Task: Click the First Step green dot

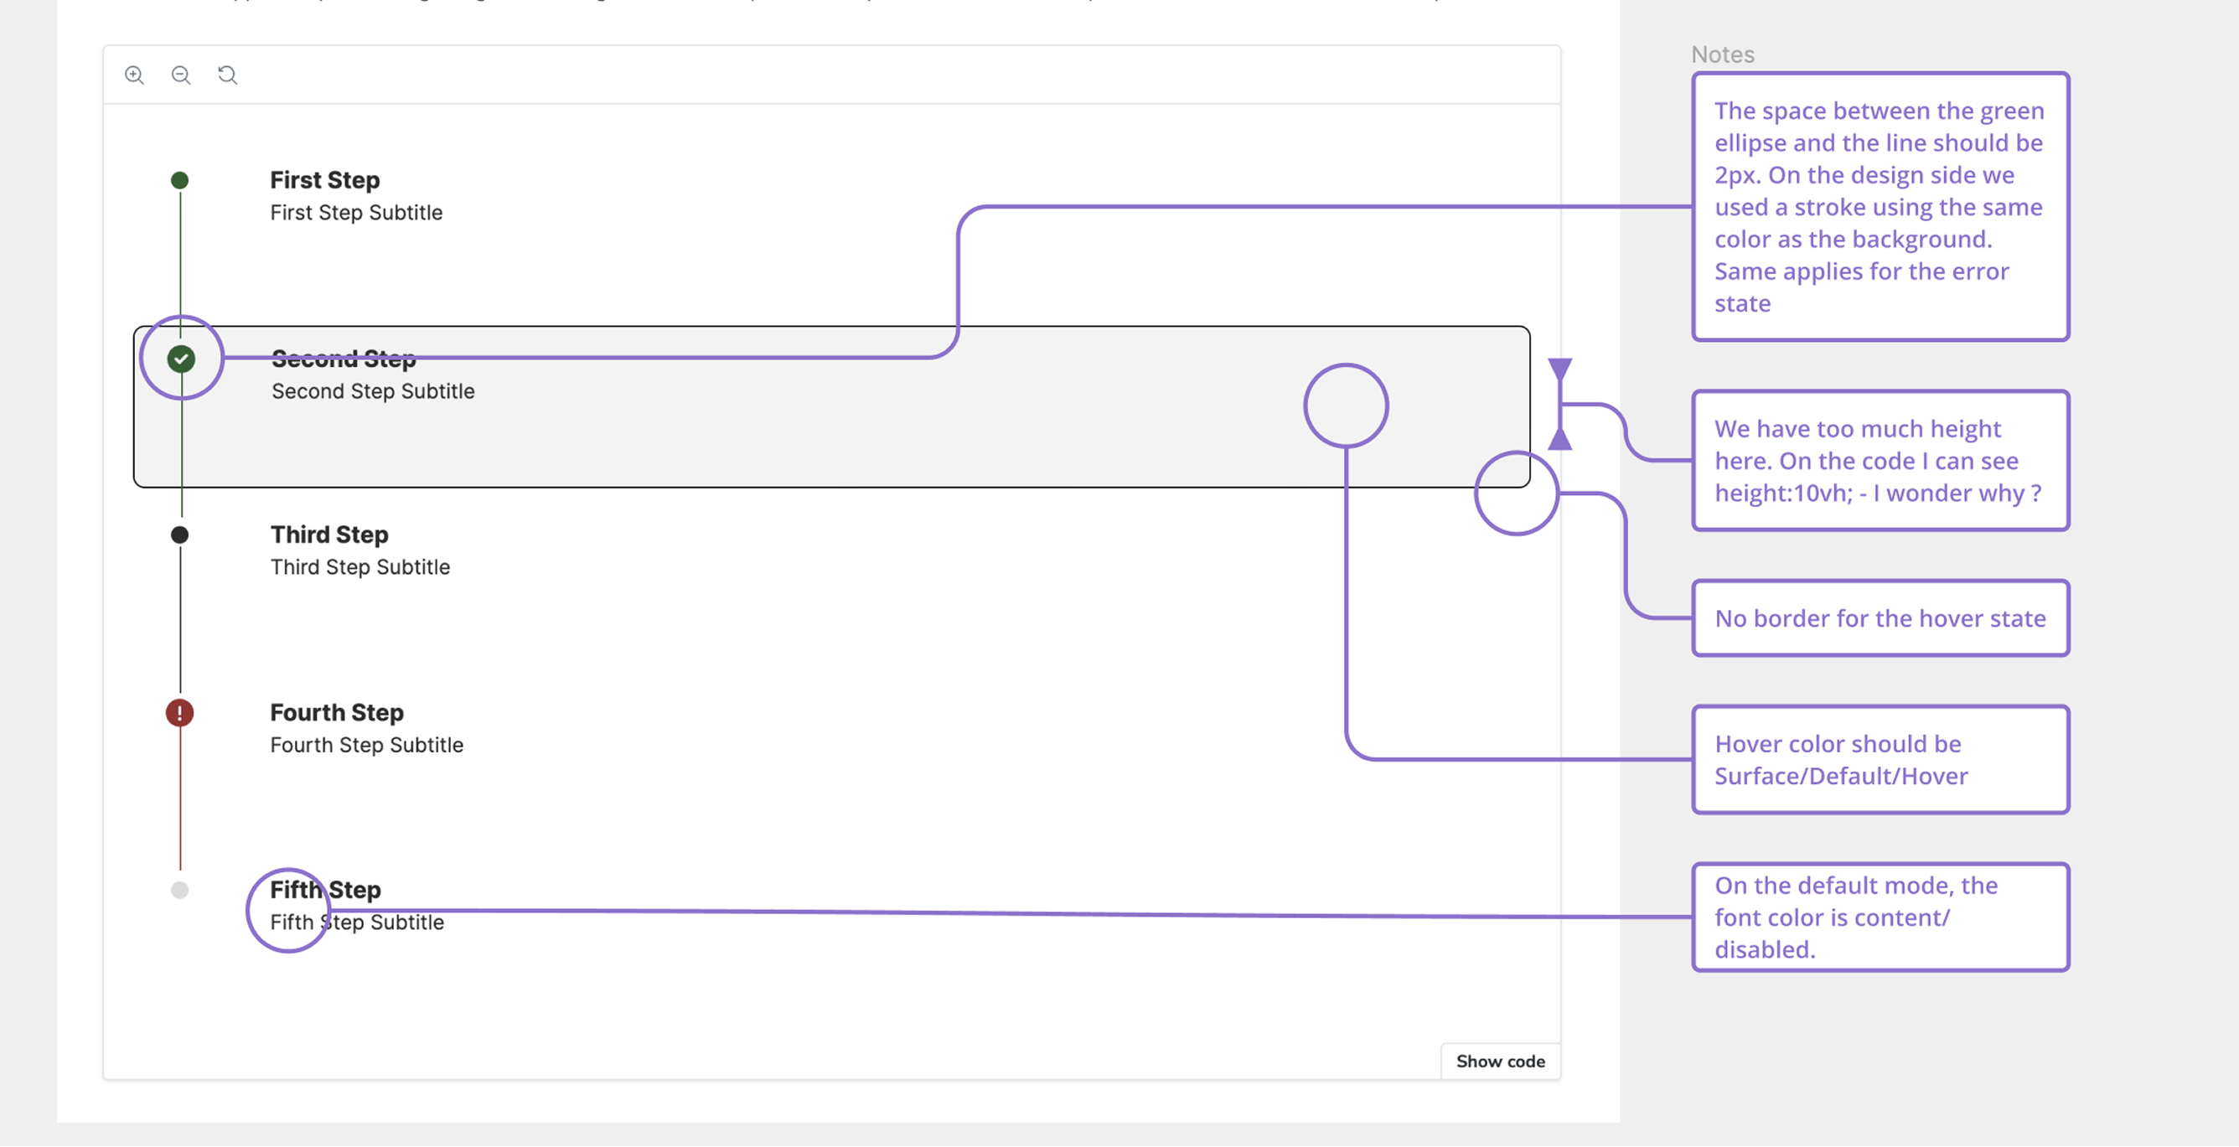Action: click(180, 181)
